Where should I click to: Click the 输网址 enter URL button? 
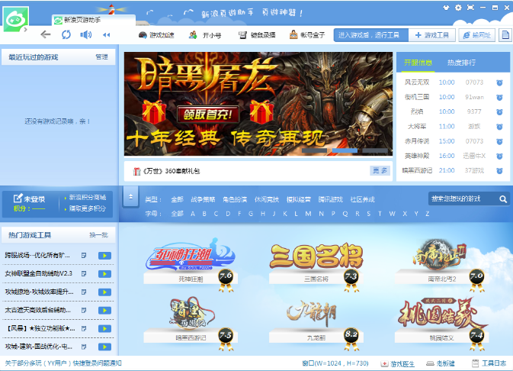[x=477, y=35]
